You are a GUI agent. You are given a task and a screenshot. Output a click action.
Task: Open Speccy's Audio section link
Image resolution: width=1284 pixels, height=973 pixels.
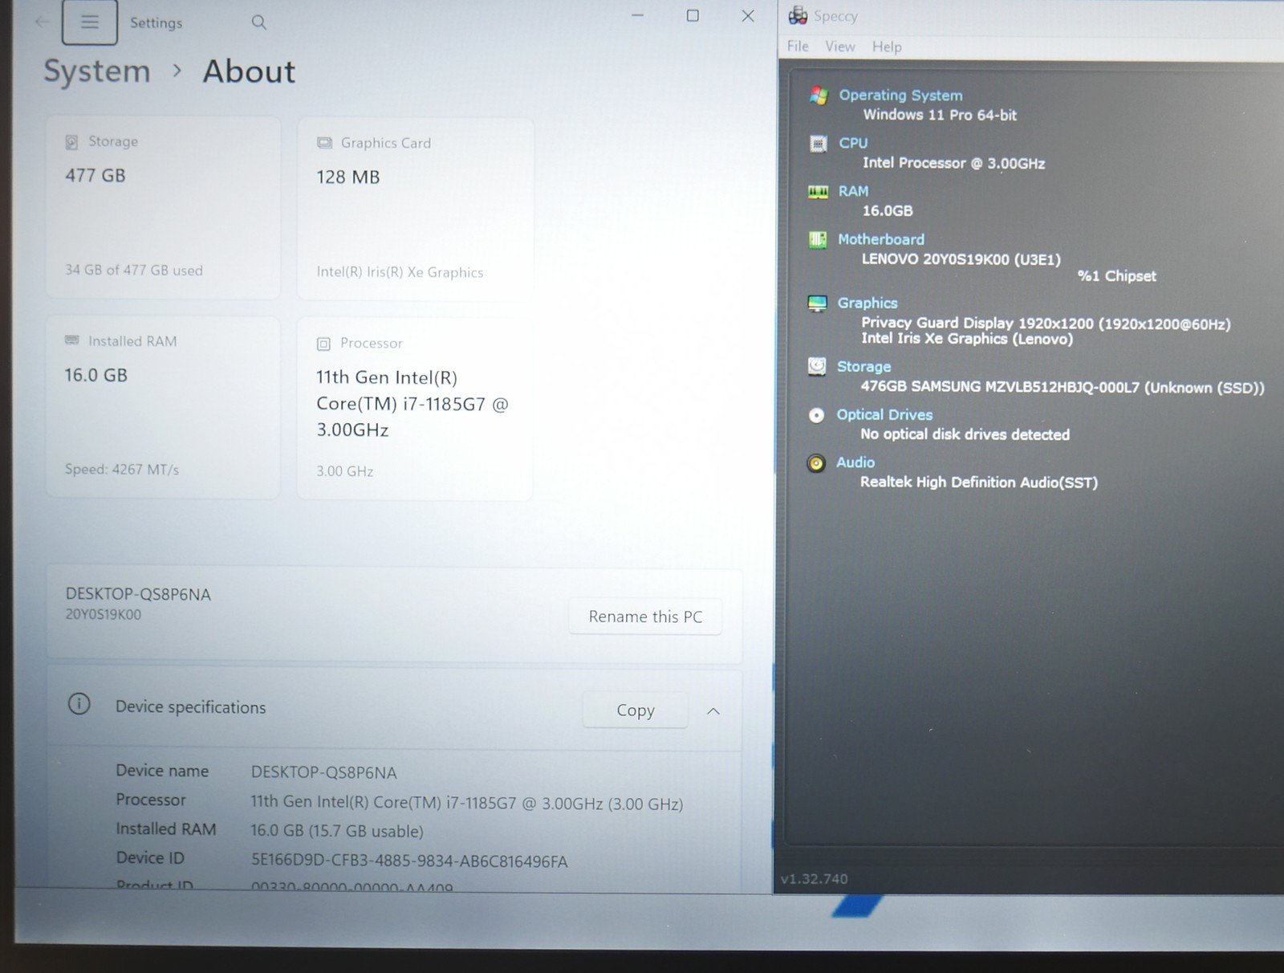[855, 462]
